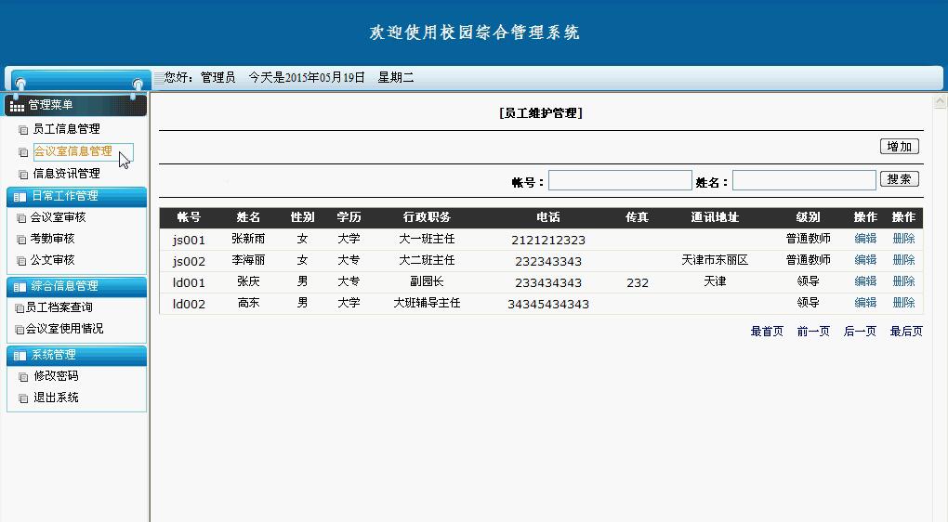948x522 pixels.
Task: Click the 帐号 column header
Action: point(189,217)
